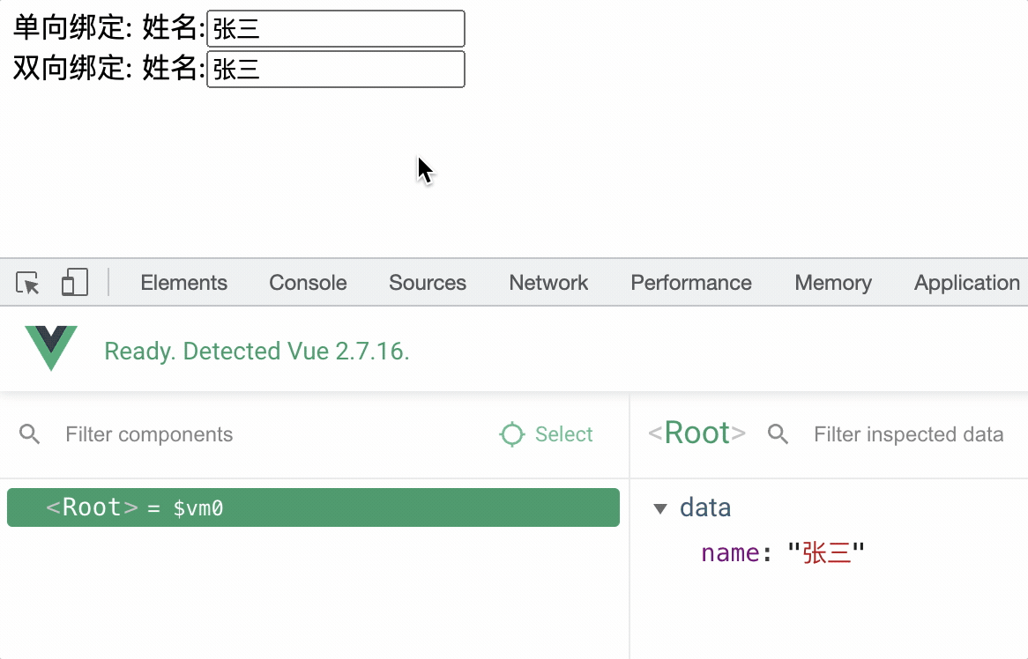The image size is (1028, 659).
Task: Click the magnifier icon beside Filter inspected data
Action: click(x=778, y=434)
